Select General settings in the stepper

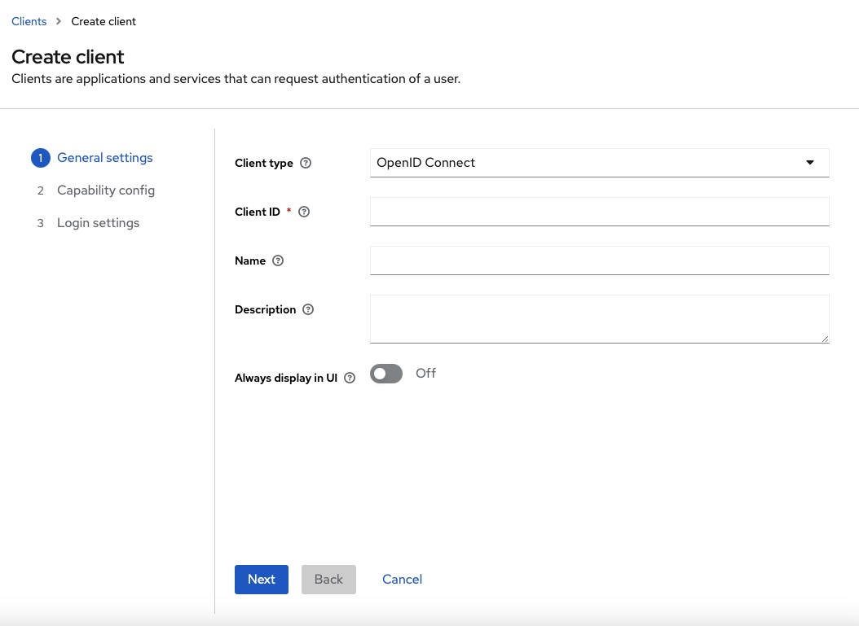104,158
